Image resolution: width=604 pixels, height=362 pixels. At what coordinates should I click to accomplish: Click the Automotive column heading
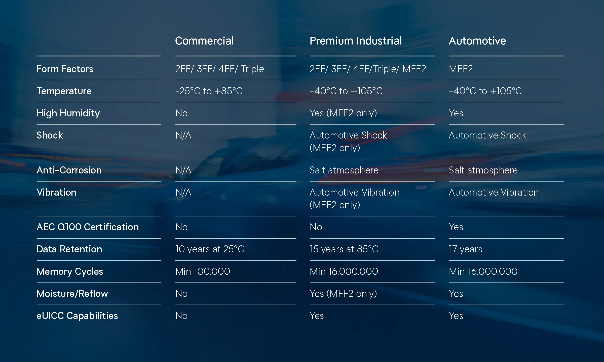point(477,41)
